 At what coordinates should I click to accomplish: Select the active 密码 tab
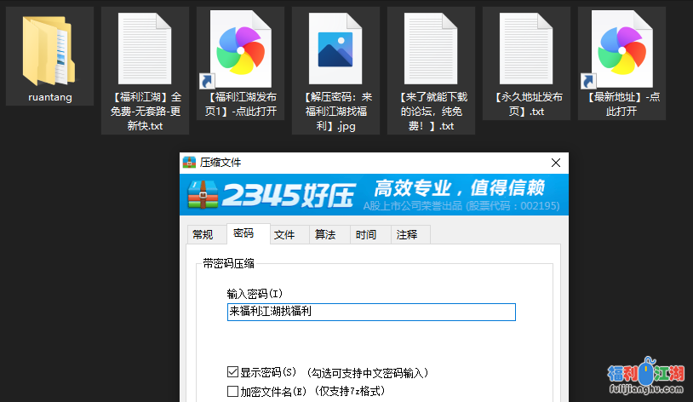pos(243,233)
